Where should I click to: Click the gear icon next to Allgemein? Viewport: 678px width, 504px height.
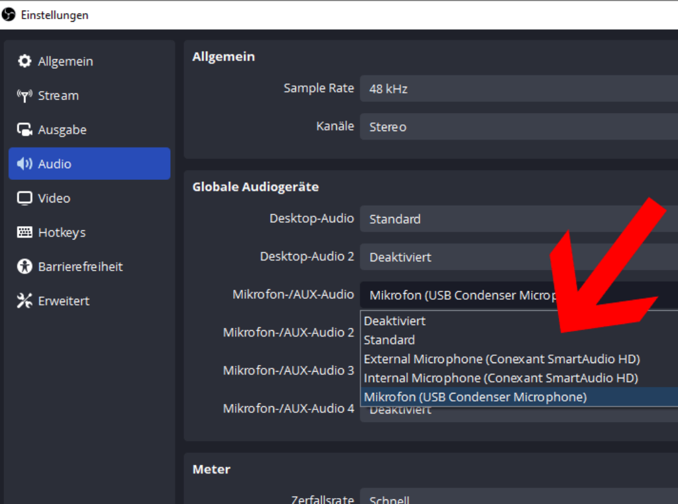point(24,62)
